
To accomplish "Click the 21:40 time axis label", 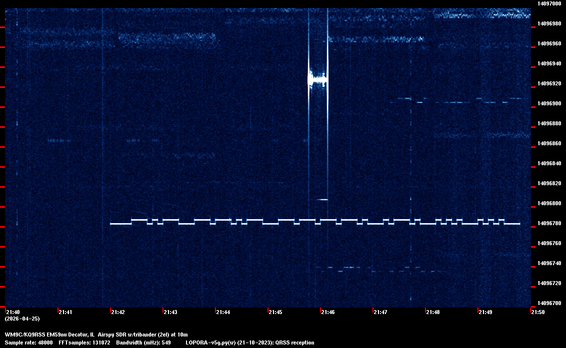I will [x=13, y=312].
